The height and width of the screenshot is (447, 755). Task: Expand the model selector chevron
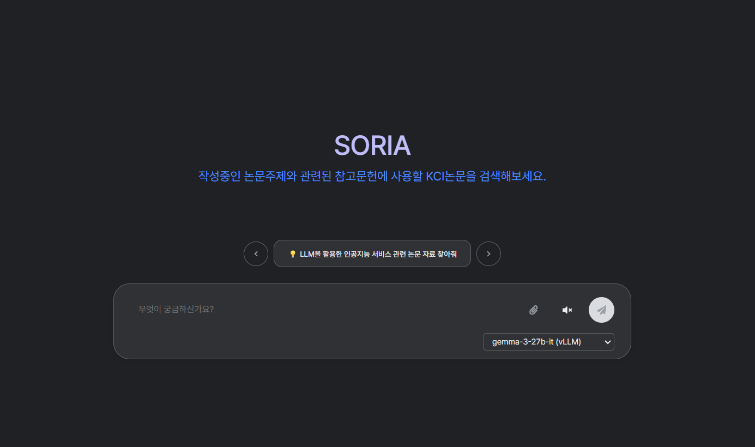[607, 342]
